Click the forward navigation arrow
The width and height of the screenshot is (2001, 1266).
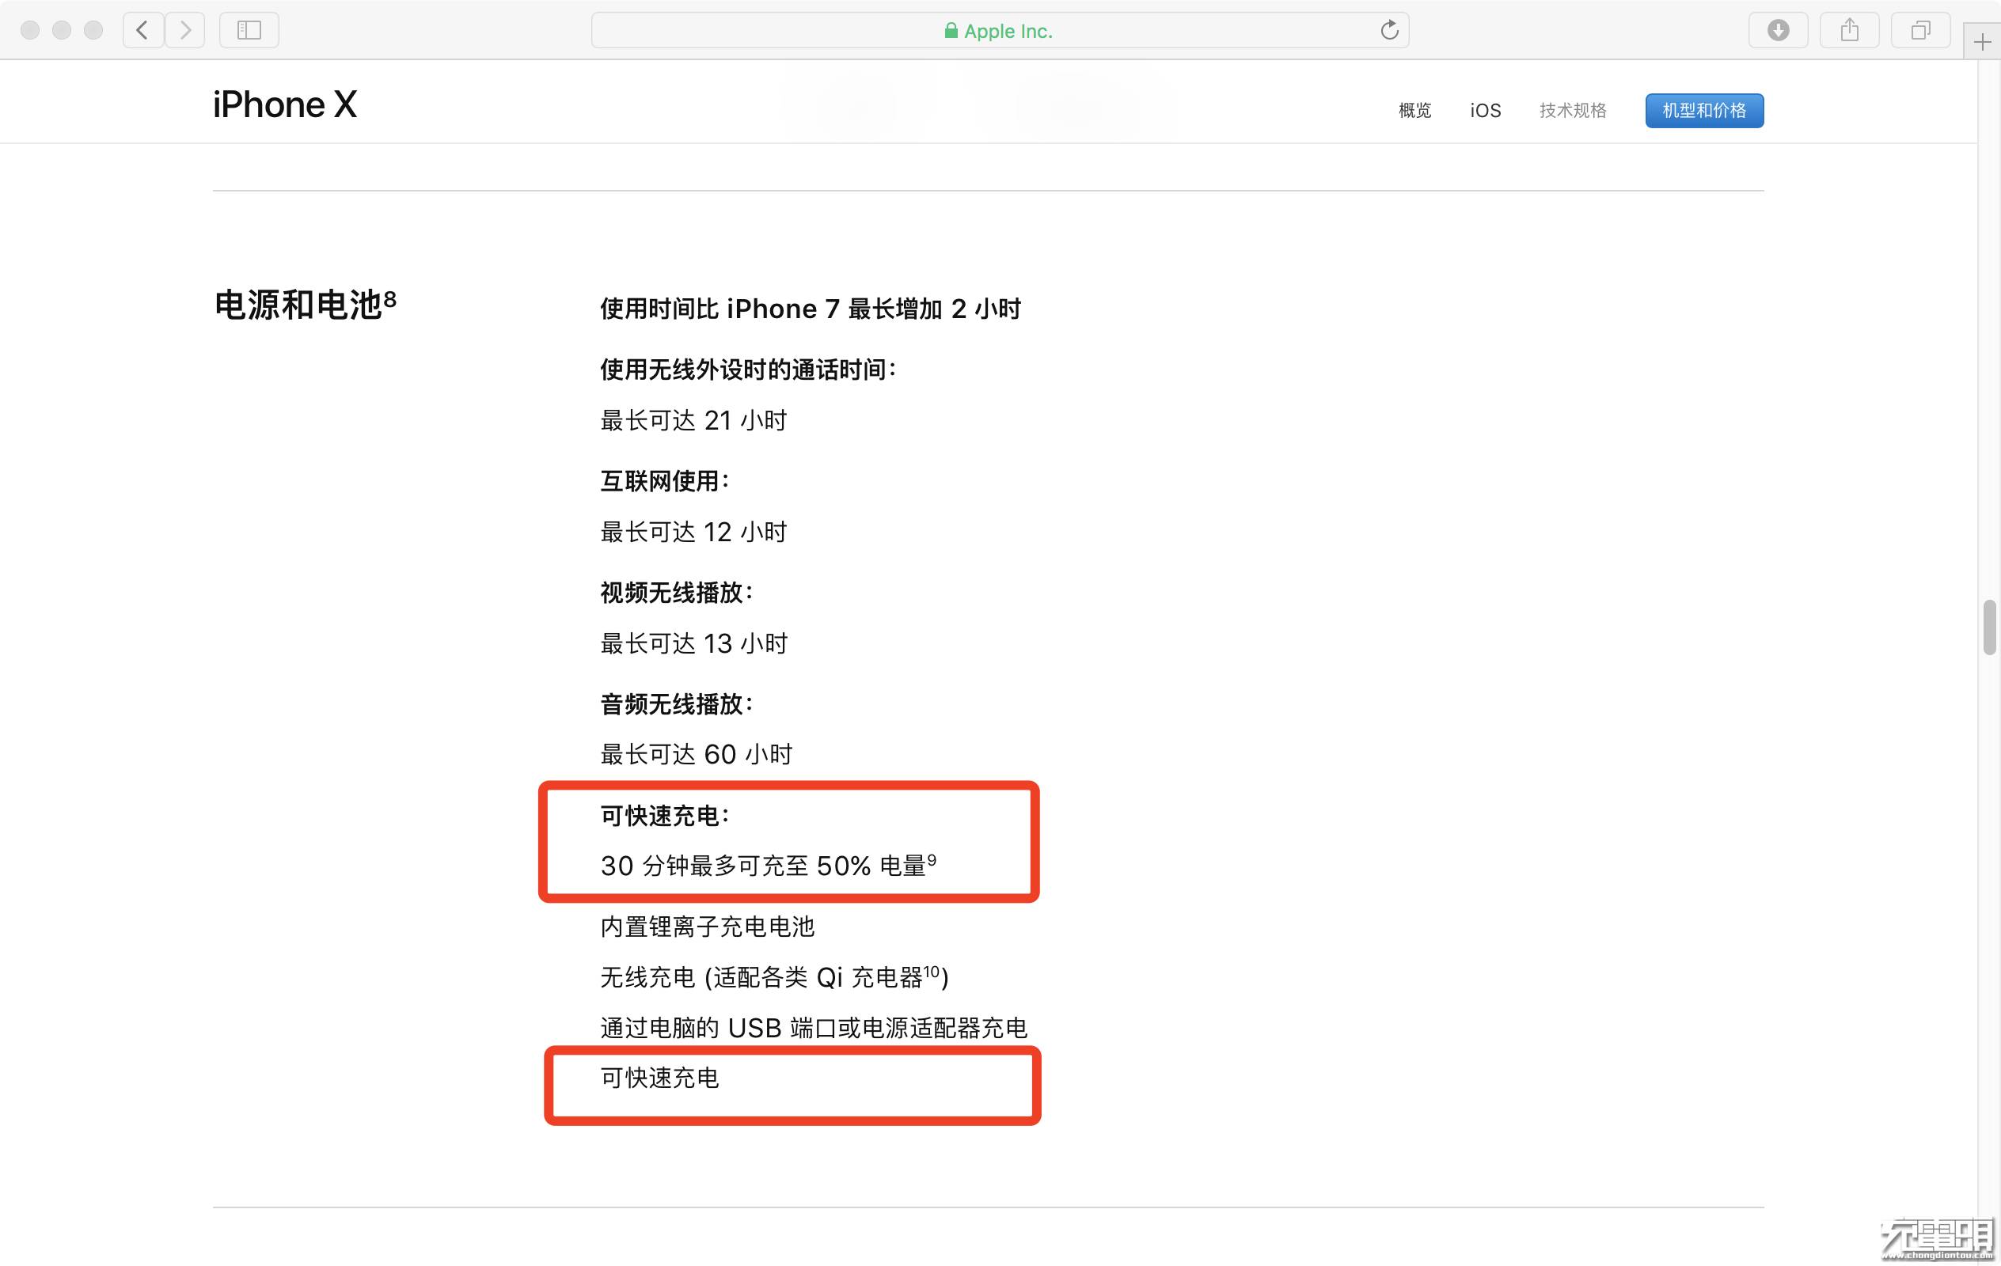pyautogui.click(x=185, y=31)
